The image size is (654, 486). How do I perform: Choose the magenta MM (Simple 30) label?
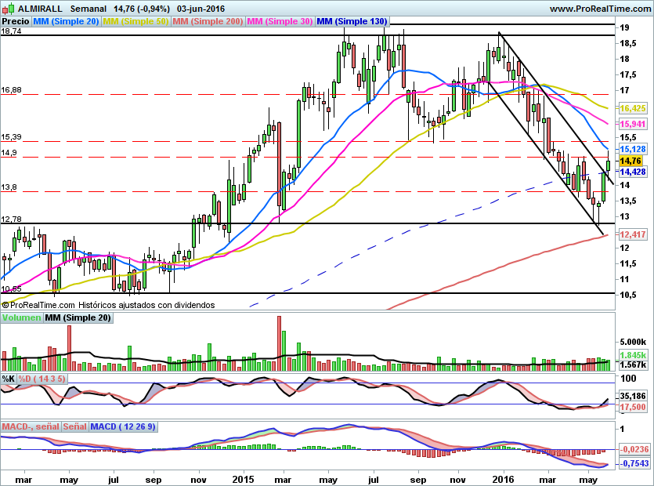pos(280,21)
